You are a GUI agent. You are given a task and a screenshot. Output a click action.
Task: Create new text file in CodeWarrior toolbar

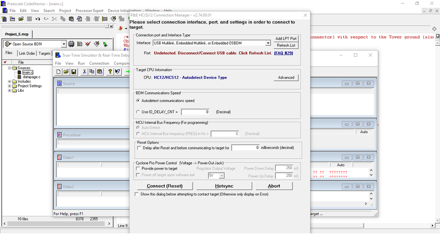(4, 19)
